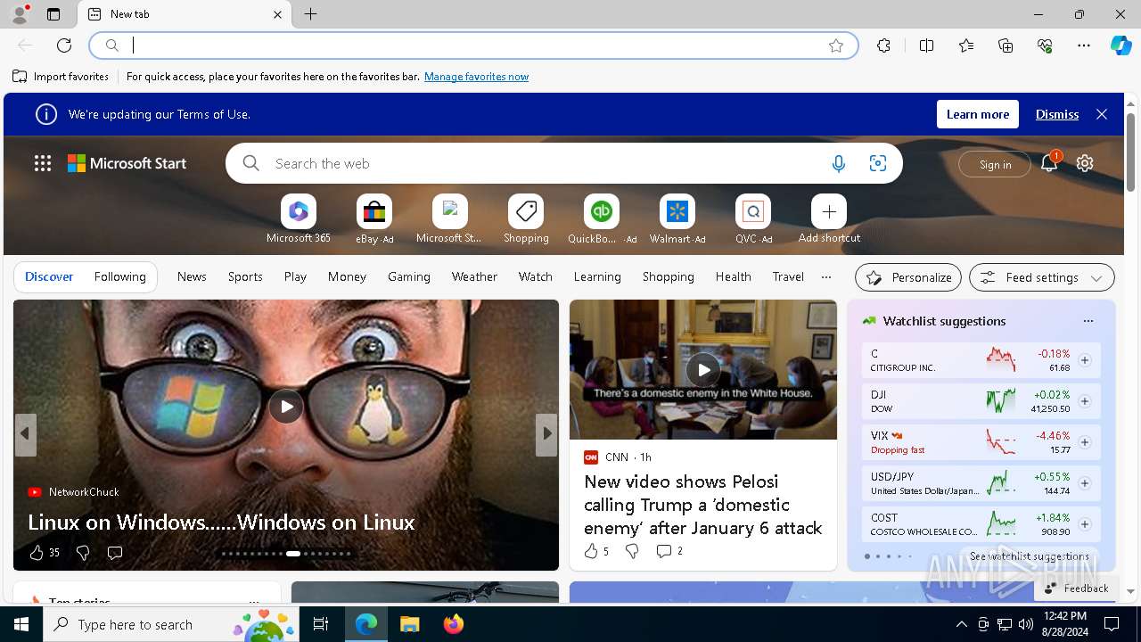Open tab actions menu
The width and height of the screenshot is (1141, 642).
click(x=53, y=14)
